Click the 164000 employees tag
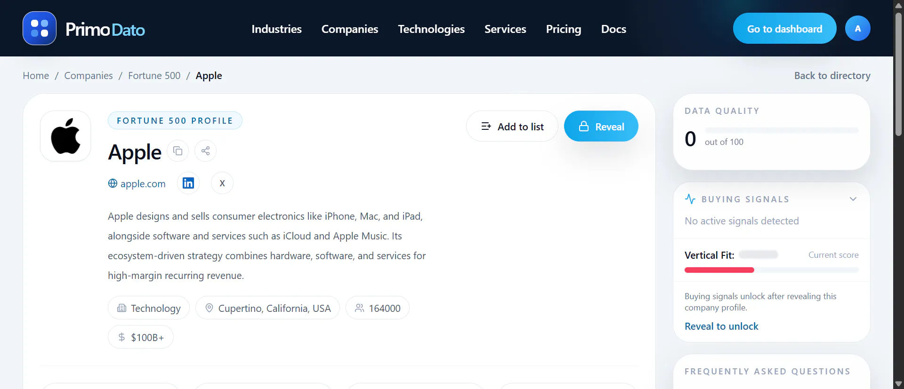The image size is (904, 389). tap(378, 308)
